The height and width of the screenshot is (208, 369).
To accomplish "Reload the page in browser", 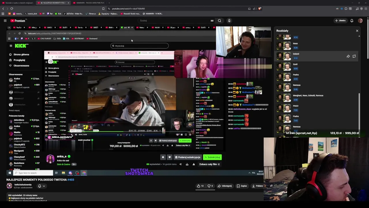I will click(12, 9).
